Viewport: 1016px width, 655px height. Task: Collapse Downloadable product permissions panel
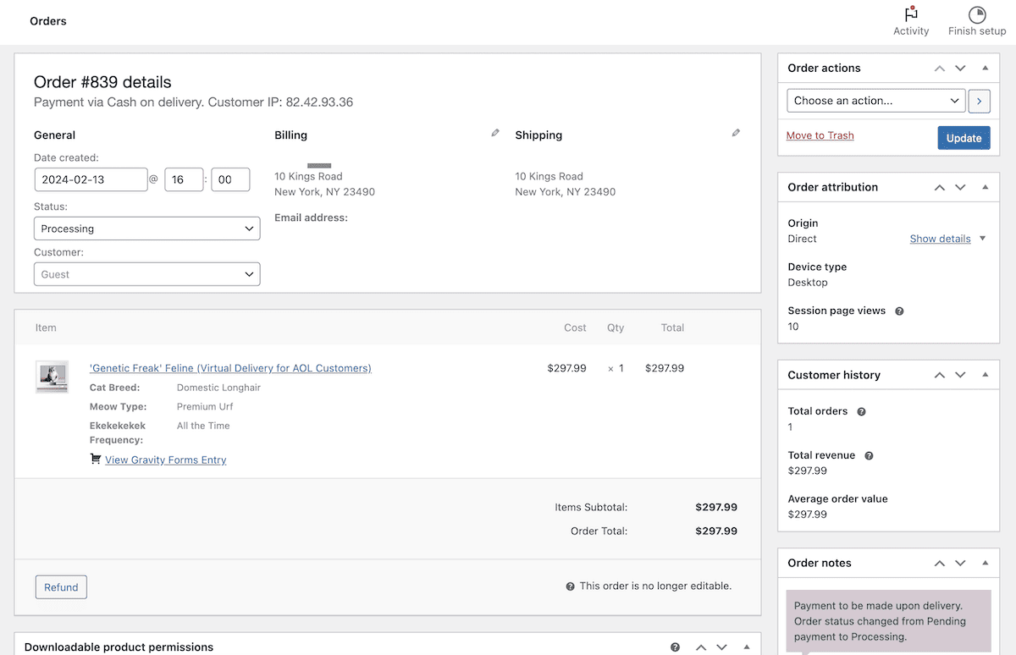pyautogui.click(x=747, y=647)
